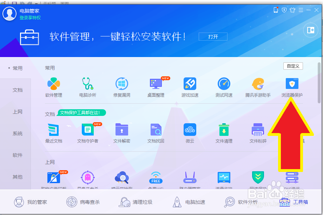Open green shield network speed protection icon
The image size is (323, 215).
point(258,178)
